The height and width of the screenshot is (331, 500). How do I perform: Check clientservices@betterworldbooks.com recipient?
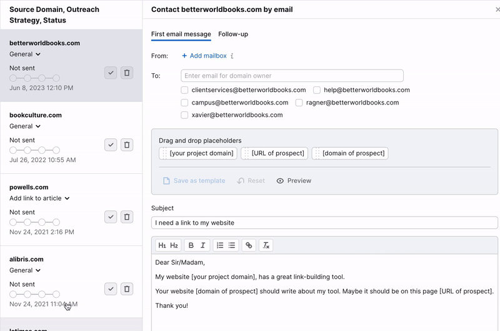click(184, 90)
